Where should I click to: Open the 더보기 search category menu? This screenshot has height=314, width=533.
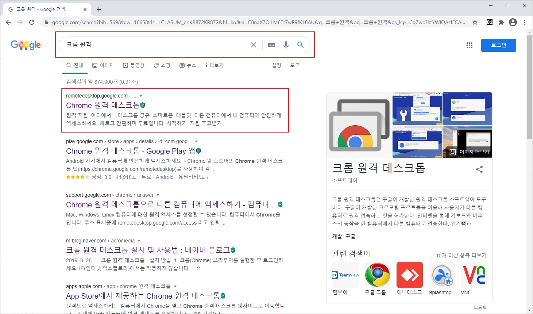click(214, 65)
